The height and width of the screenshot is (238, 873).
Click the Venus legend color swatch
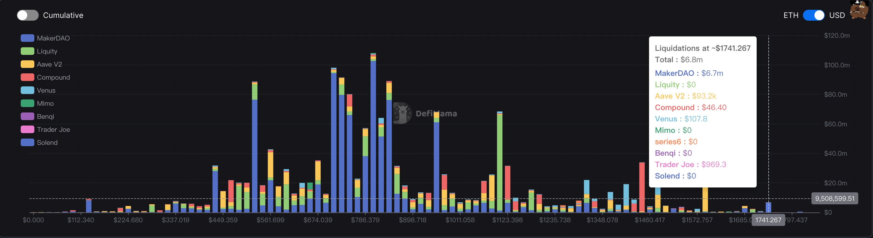(x=28, y=90)
